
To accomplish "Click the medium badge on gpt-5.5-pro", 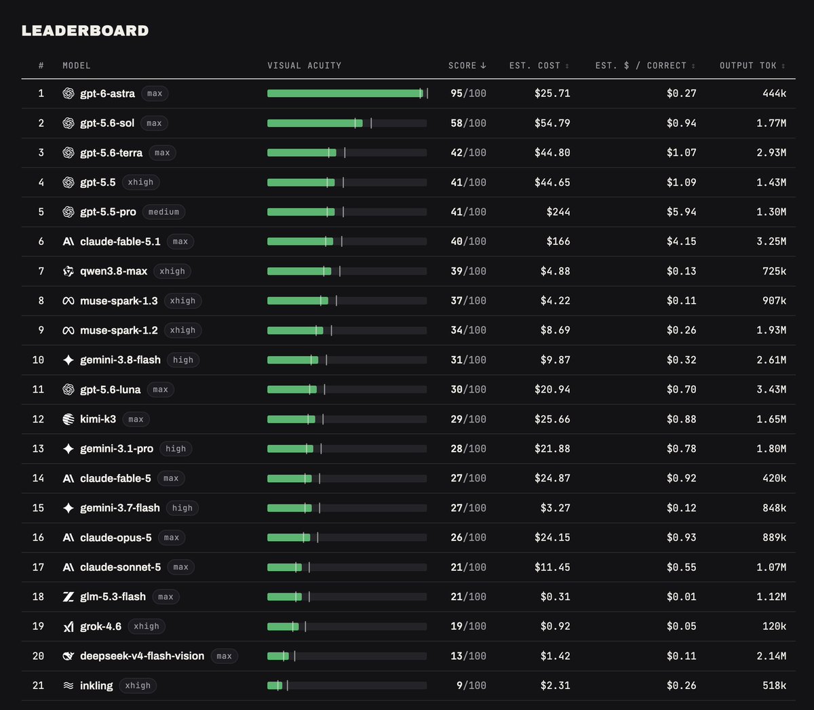I will (164, 212).
